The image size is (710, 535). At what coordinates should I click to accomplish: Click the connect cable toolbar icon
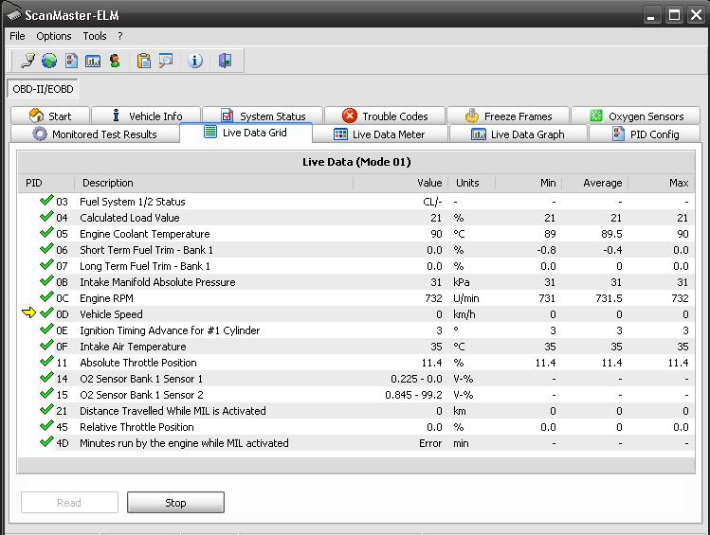[28, 61]
